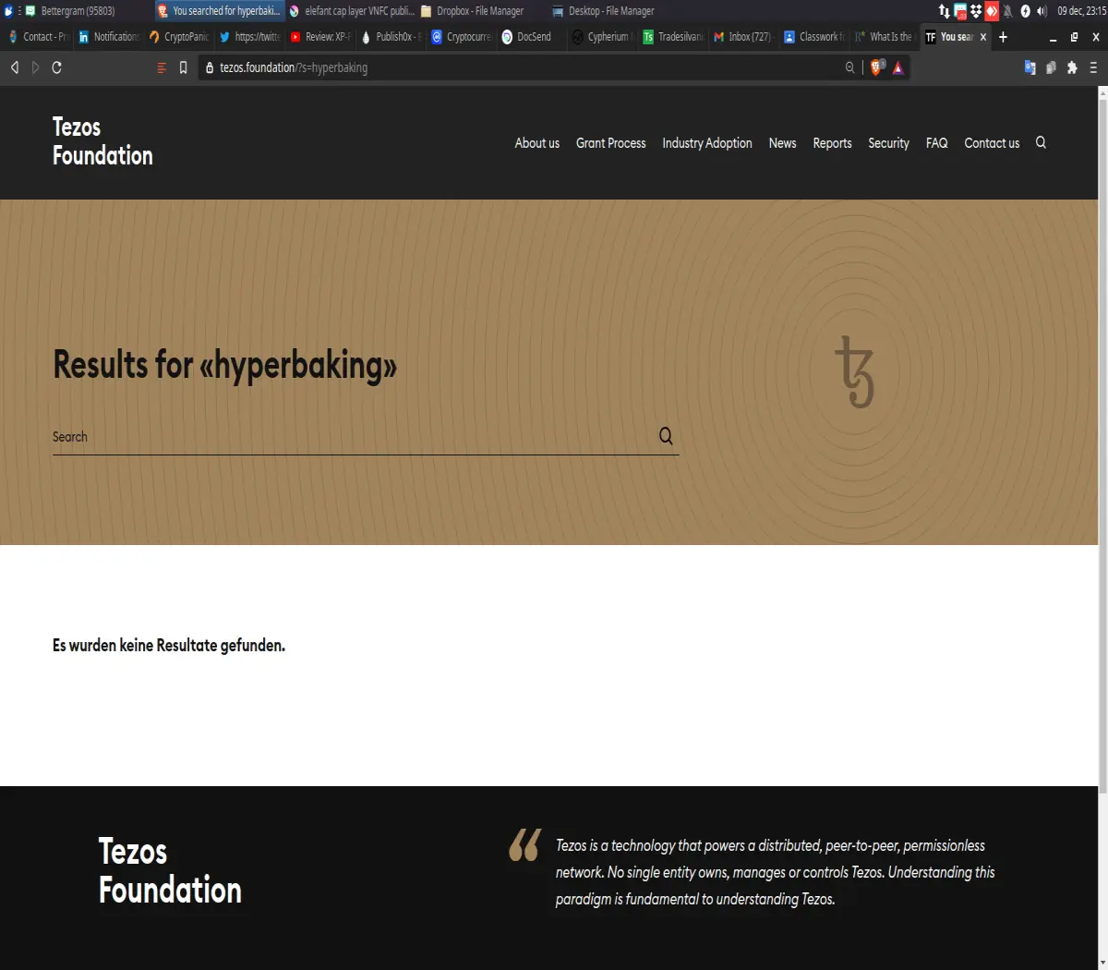Go back using the browser back arrow
Image resolution: width=1108 pixels, height=970 pixels.
pyautogui.click(x=14, y=67)
